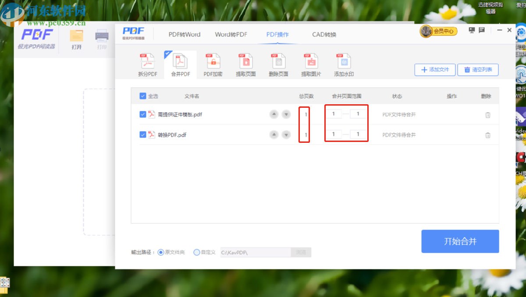Select the 拆分PDF tool

(147, 64)
